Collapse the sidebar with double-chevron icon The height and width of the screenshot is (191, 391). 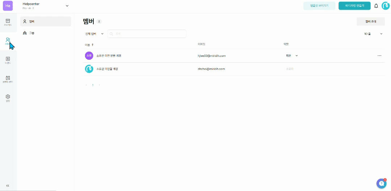(x=8, y=186)
